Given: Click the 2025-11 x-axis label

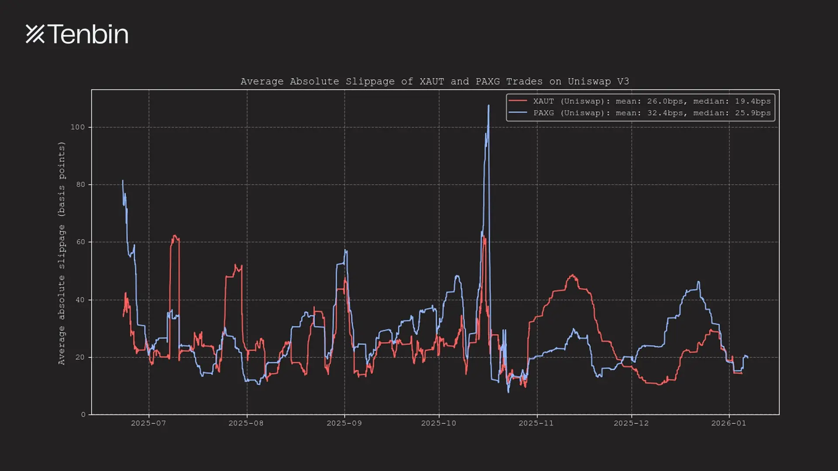Looking at the screenshot, I should pos(536,423).
